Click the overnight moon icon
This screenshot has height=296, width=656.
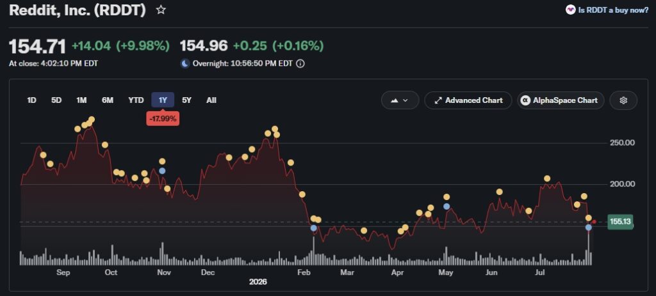point(185,64)
